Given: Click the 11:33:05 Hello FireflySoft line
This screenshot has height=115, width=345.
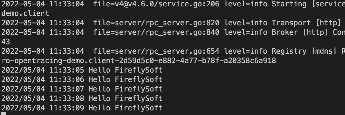Looking at the screenshot, I should click(x=82, y=70).
